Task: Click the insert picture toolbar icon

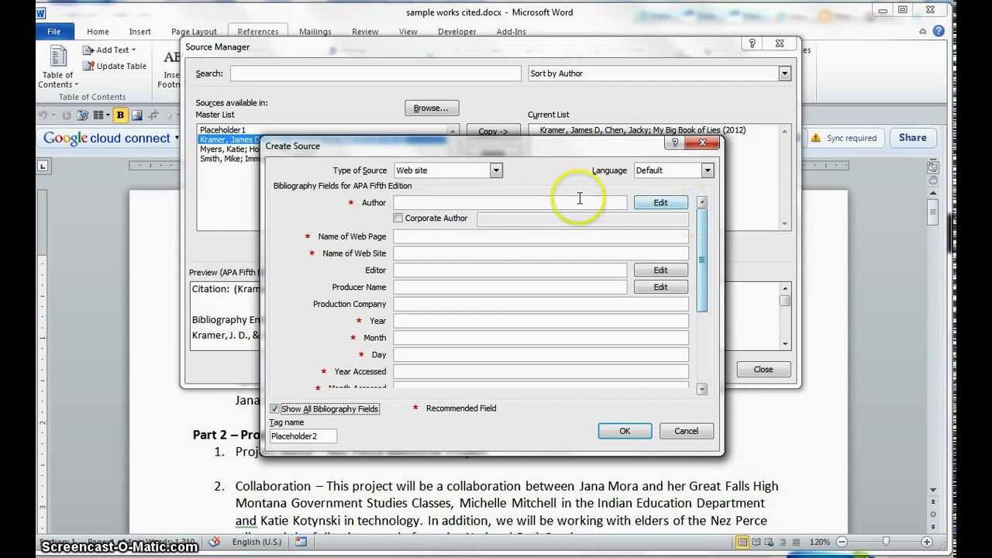Action: [x=137, y=115]
